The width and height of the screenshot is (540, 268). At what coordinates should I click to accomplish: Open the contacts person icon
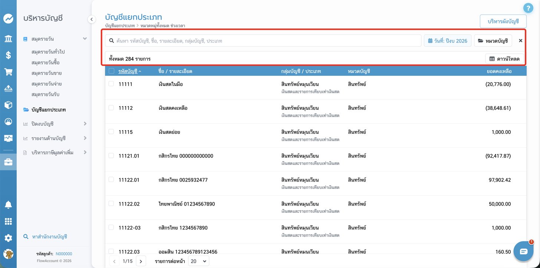tap(8, 121)
